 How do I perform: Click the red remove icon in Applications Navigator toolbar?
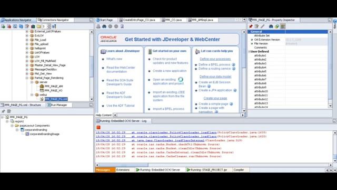pos(9,26)
